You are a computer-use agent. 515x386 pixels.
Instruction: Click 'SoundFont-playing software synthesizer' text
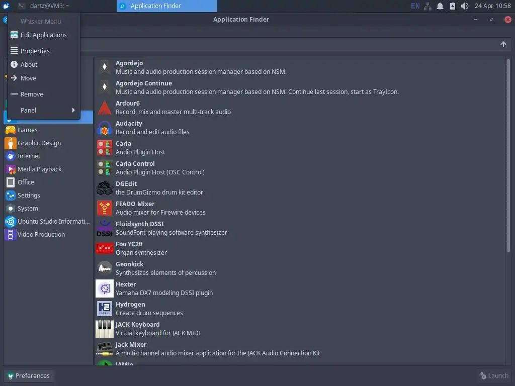pos(171,233)
